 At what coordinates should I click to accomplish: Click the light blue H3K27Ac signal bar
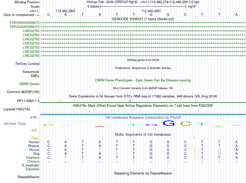point(143,114)
